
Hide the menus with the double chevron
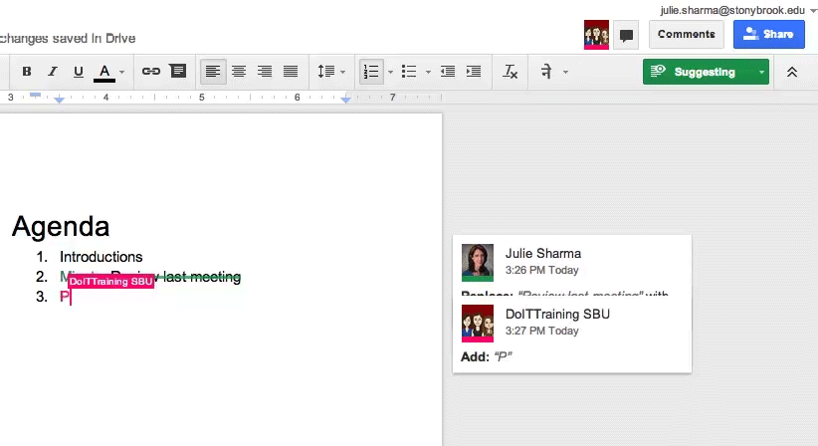point(792,72)
